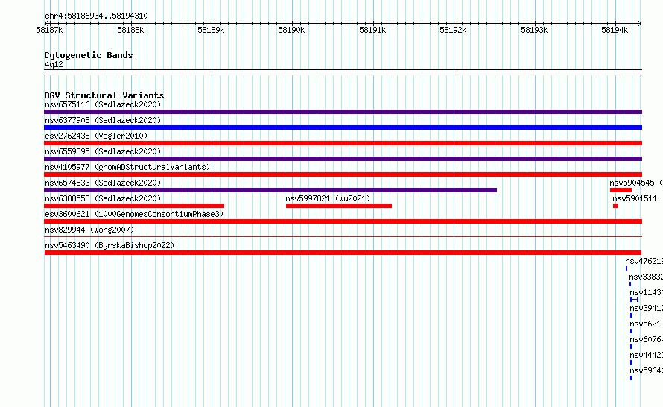Open variant label nsv5901511

(635, 198)
